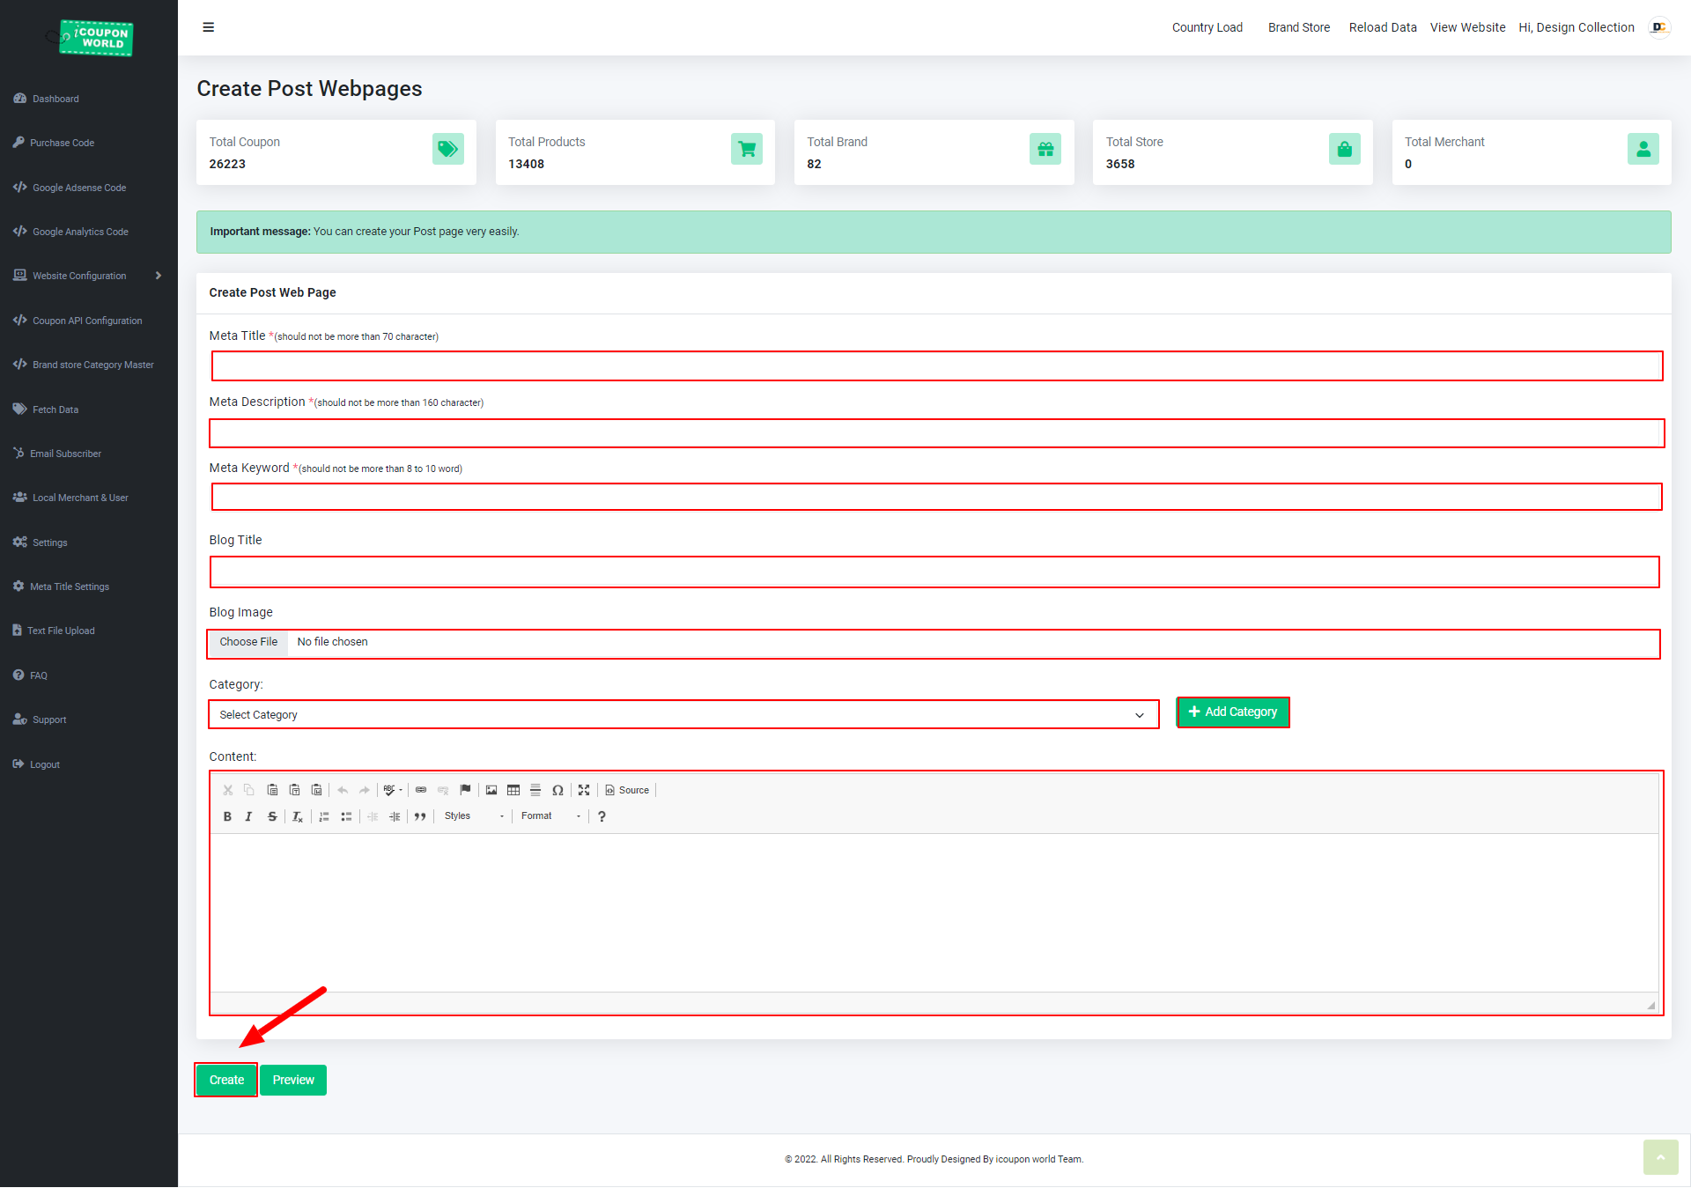The width and height of the screenshot is (1691, 1188).
Task: Toggle bold formatting in editor
Action: 227,816
